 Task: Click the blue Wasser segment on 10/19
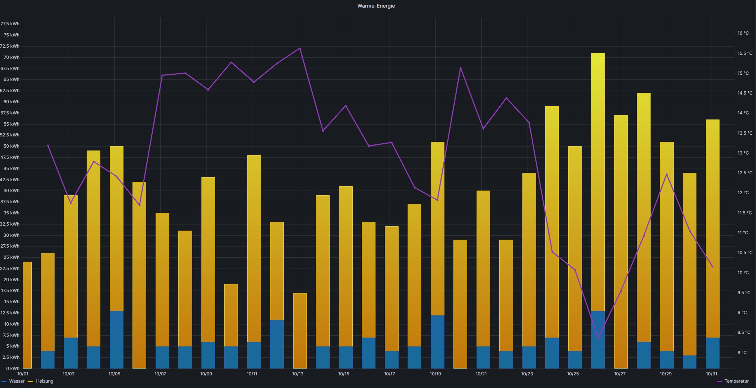[x=437, y=341]
